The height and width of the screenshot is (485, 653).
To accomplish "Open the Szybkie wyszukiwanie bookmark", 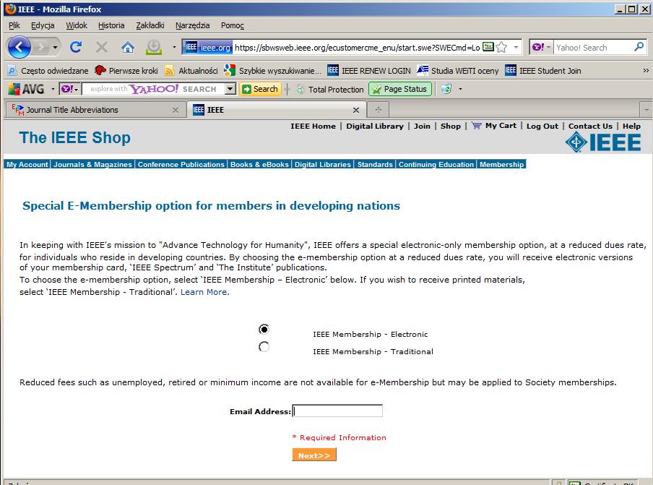I will click(x=272, y=70).
